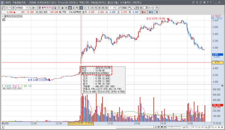
Task: Select the 60-minute interval button
Action: click(x=106, y=8)
